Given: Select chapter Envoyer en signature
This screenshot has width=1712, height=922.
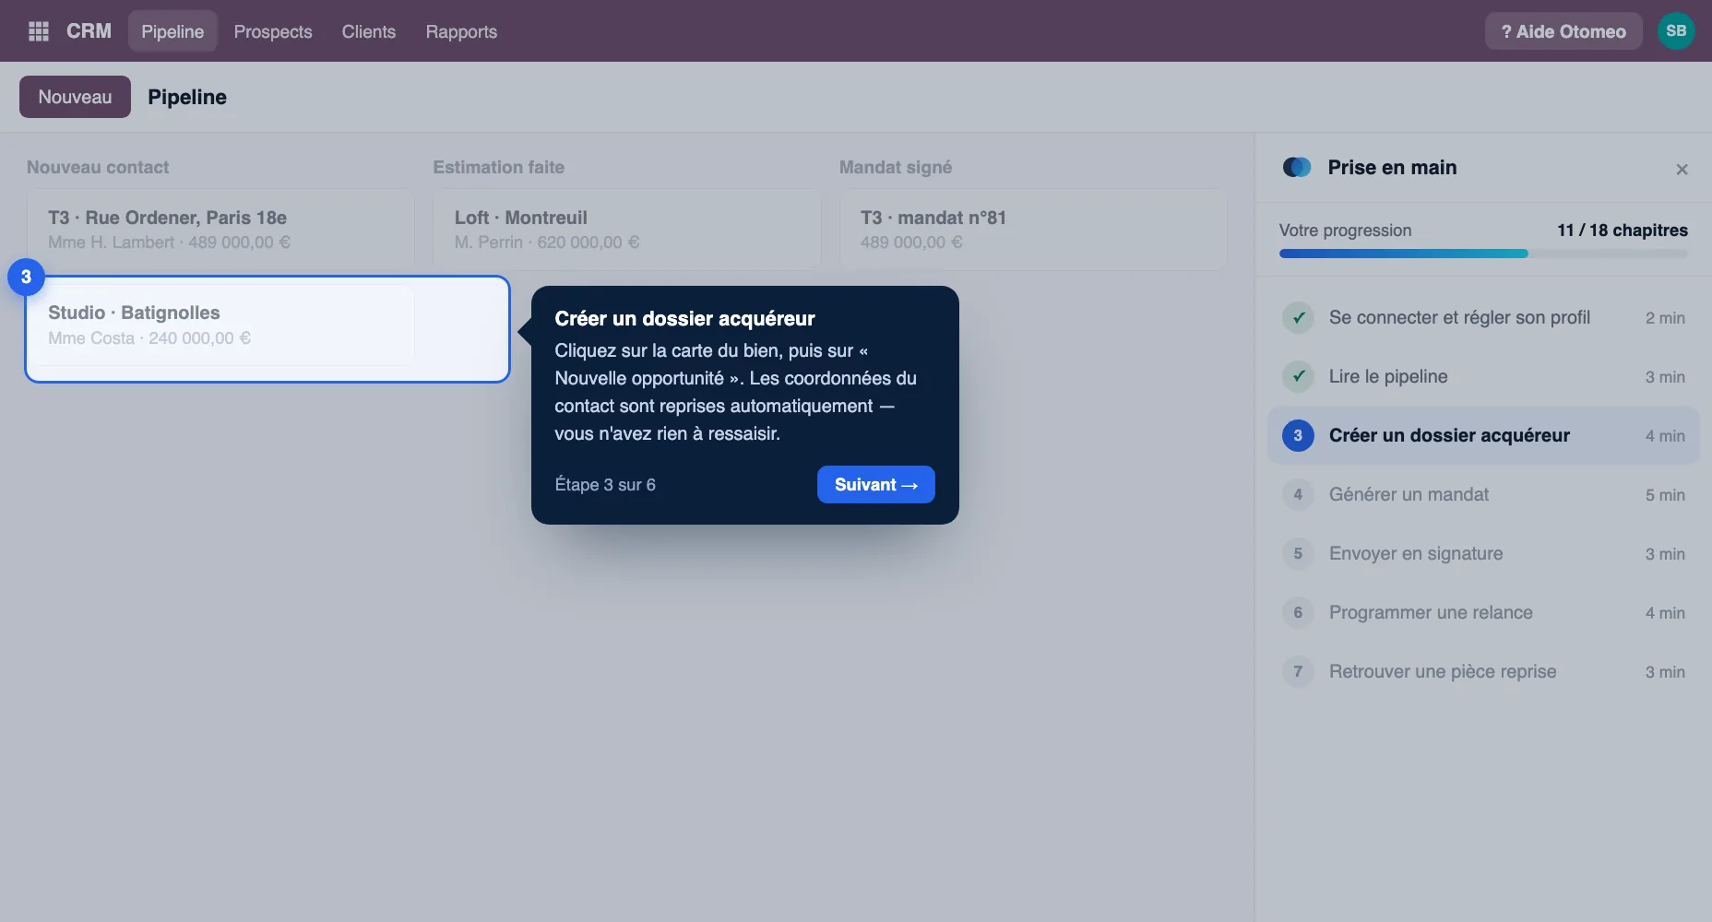Looking at the screenshot, I should tap(1483, 554).
